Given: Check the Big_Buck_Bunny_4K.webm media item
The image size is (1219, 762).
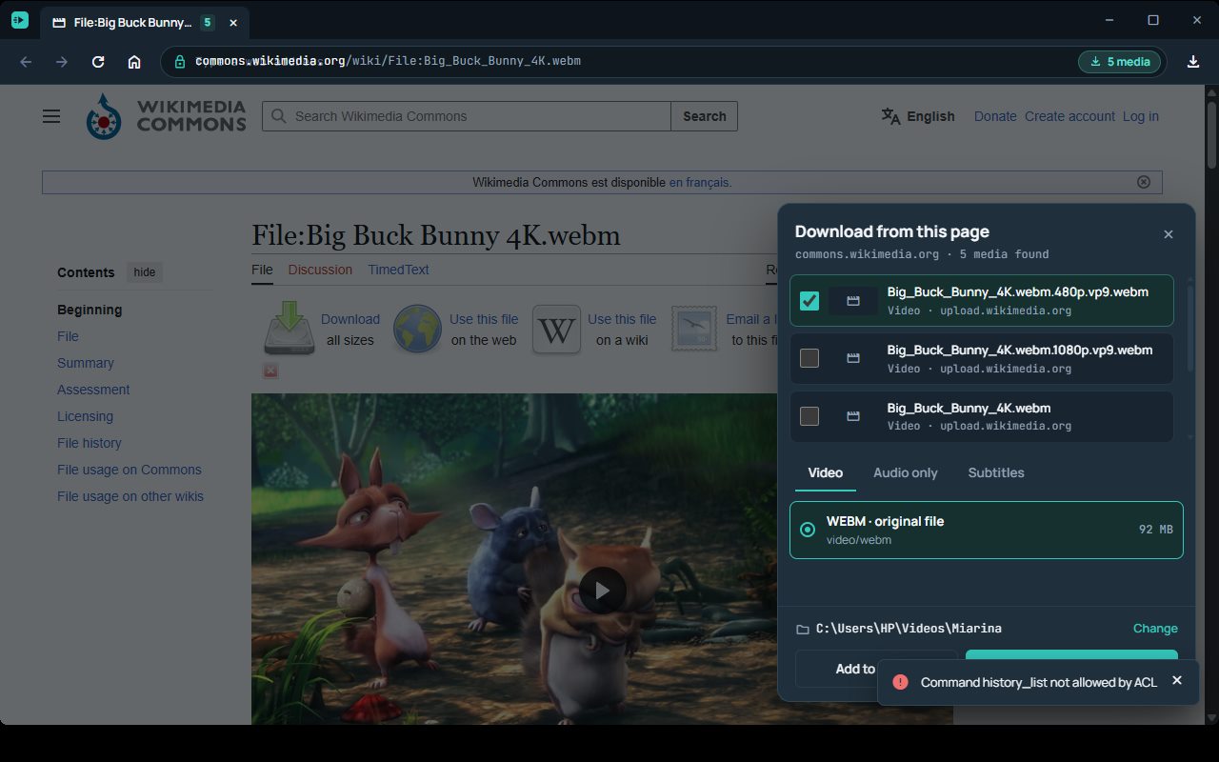Looking at the screenshot, I should coord(809,416).
